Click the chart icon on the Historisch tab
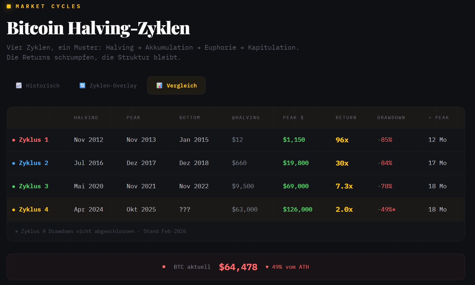The image size is (475, 285). (19, 85)
